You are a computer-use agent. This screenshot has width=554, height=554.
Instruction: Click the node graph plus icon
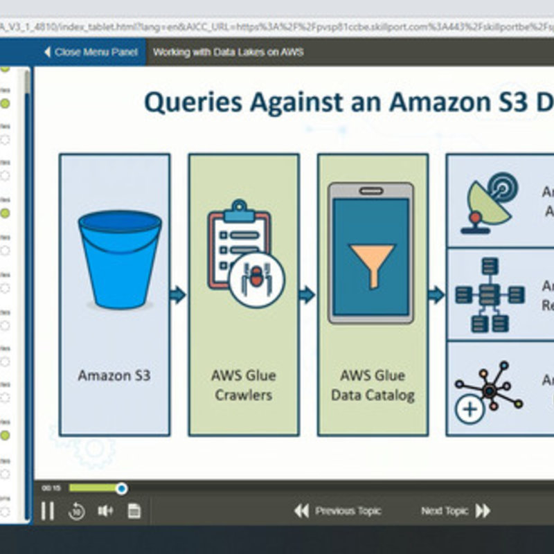[489, 392]
